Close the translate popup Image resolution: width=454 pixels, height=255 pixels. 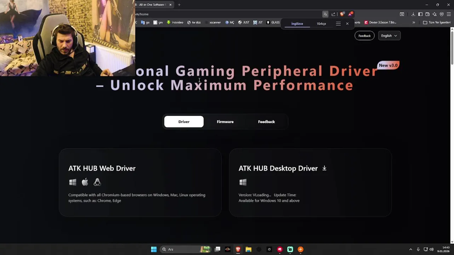click(347, 24)
